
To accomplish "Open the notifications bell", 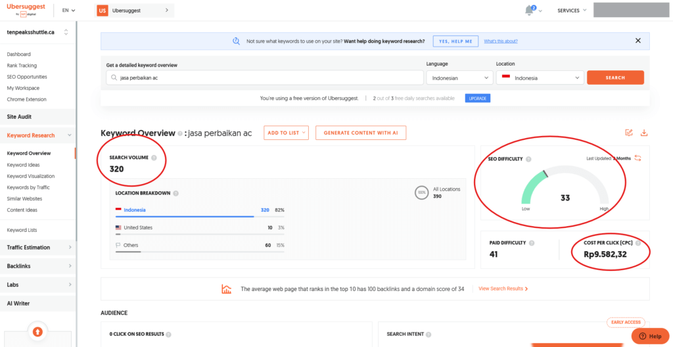I will tap(530, 11).
